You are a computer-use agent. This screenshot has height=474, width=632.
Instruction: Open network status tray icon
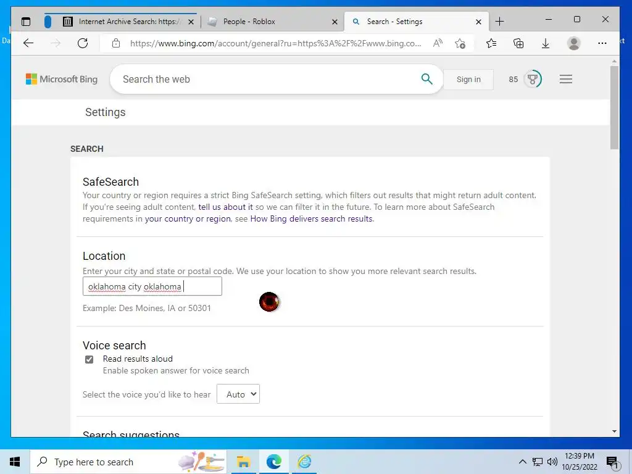[x=538, y=462]
